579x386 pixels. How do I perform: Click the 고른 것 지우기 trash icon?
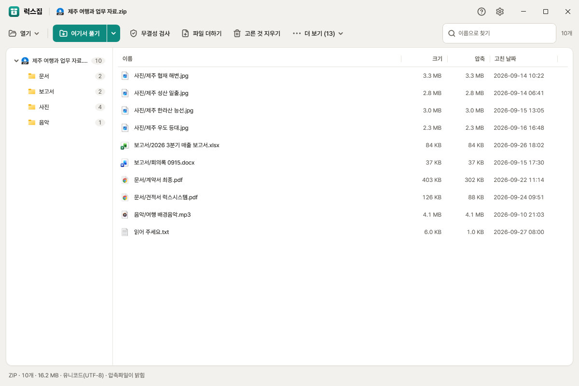coord(237,33)
